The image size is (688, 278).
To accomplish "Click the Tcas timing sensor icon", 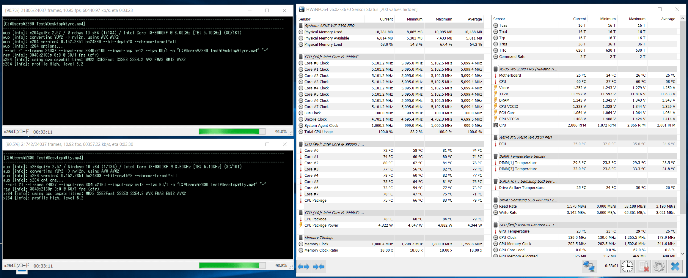I will 496,25.
